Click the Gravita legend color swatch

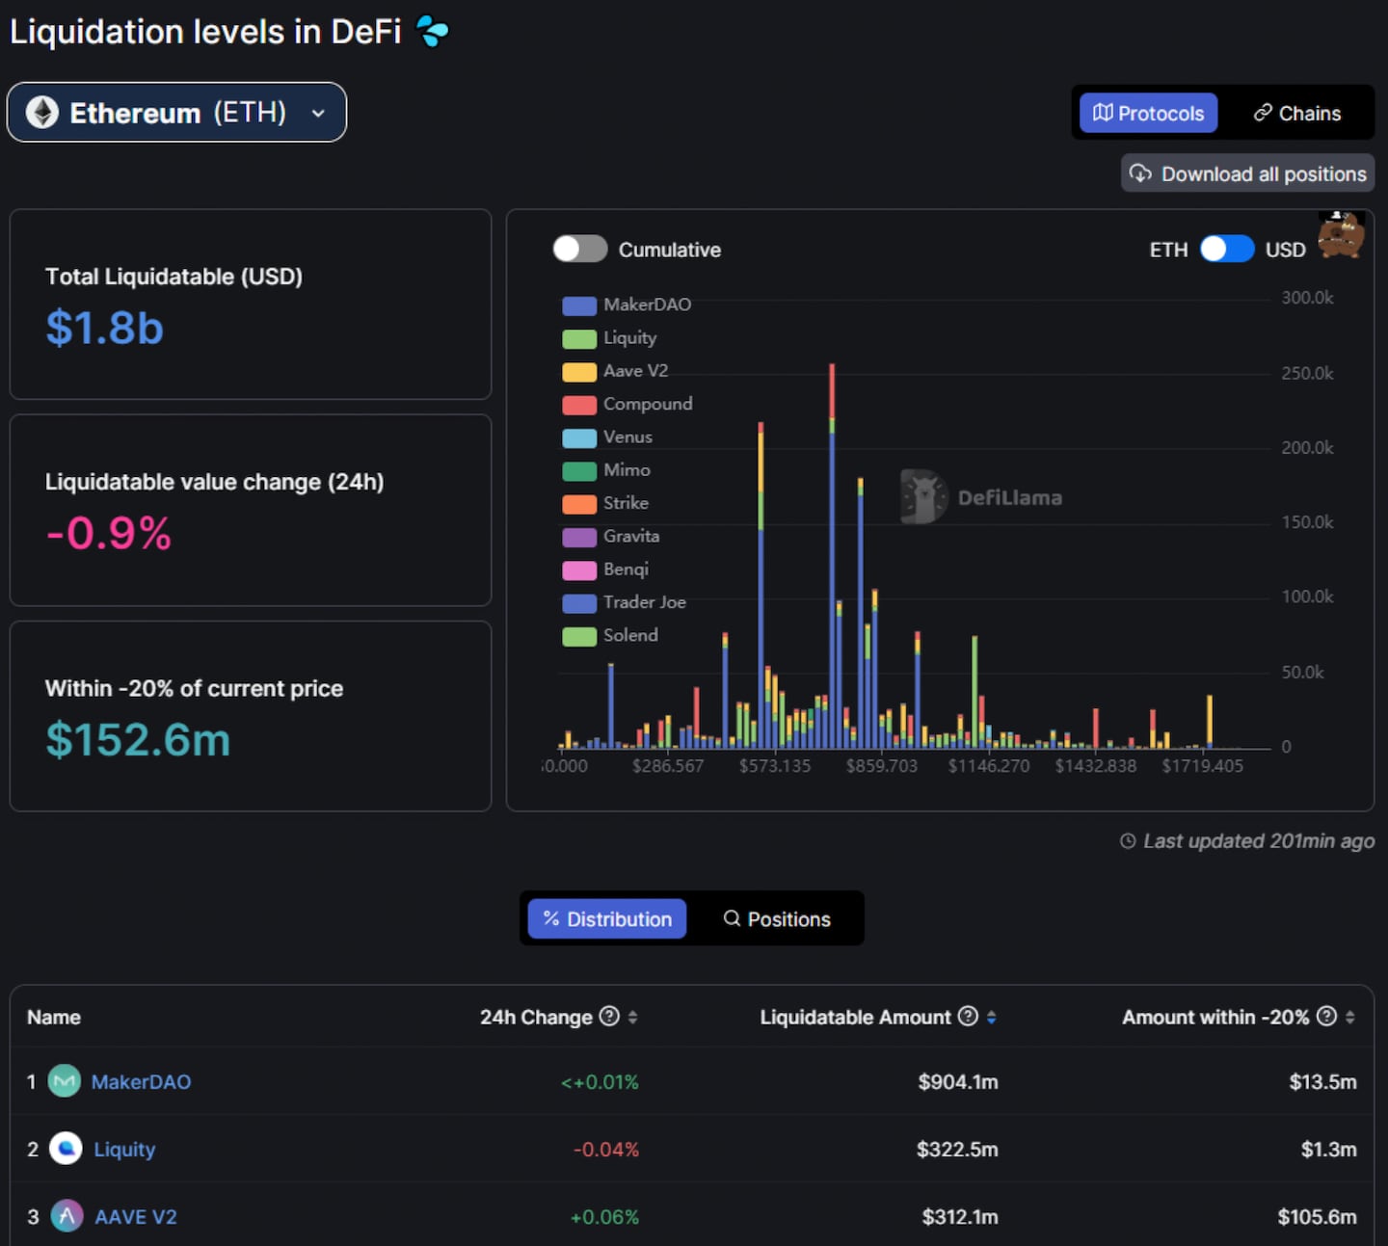click(x=579, y=537)
